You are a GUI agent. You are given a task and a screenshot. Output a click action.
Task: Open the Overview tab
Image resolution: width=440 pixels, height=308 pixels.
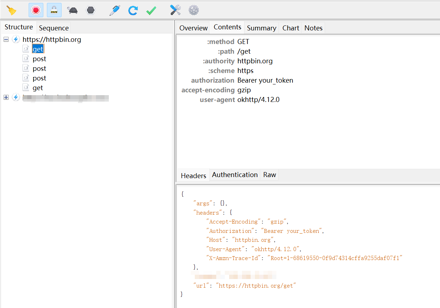pyautogui.click(x=193, y=28)
